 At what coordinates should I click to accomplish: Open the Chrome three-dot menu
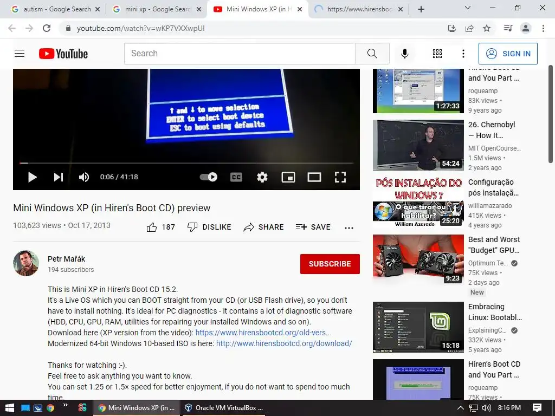(x=543, y=28)
